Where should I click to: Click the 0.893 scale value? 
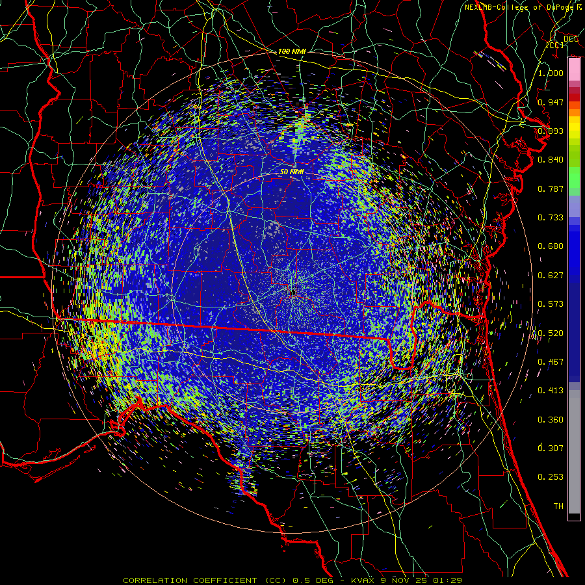(x=551, y=131)
